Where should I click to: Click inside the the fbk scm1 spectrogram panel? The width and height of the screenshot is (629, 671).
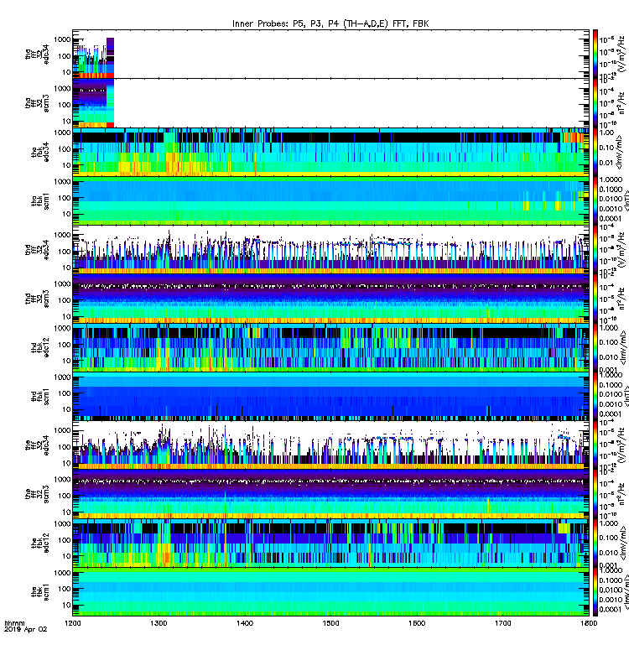330,592
